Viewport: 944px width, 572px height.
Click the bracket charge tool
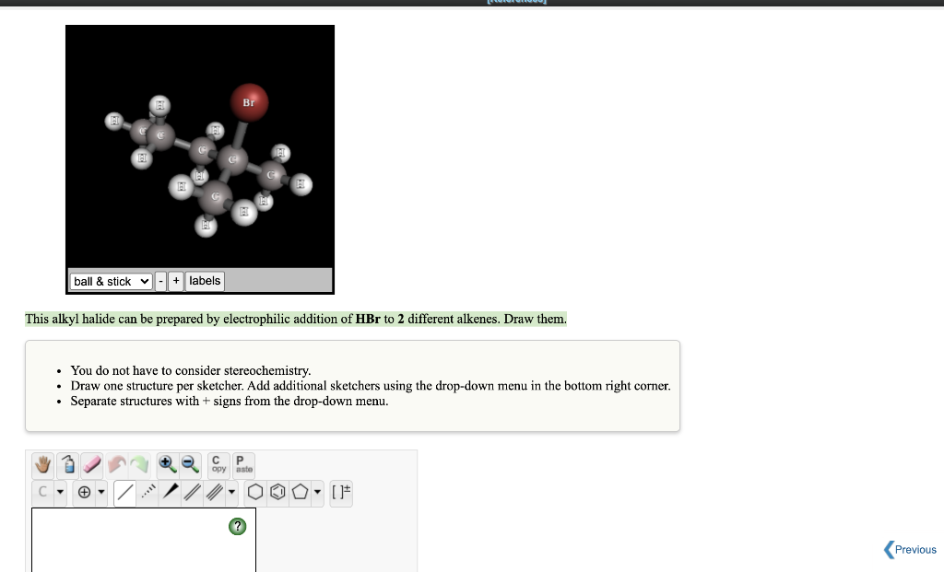point(341,492)
